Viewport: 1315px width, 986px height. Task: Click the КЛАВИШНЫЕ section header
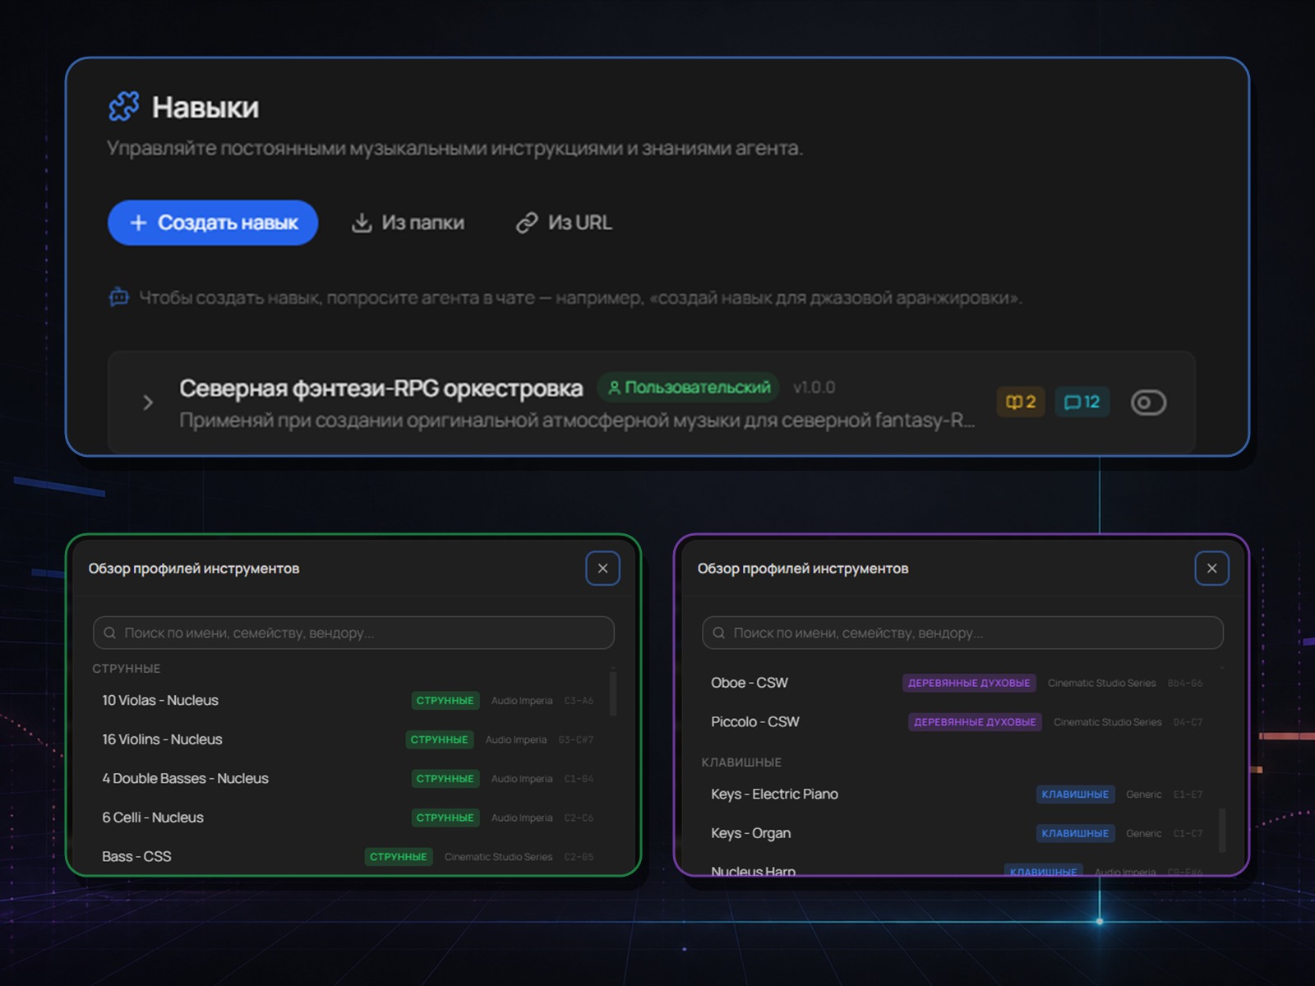coord(741,763)
